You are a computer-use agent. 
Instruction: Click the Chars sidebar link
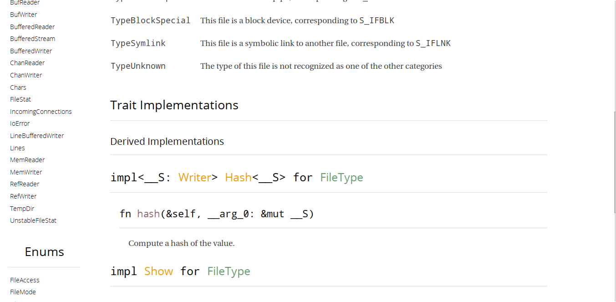18,87
